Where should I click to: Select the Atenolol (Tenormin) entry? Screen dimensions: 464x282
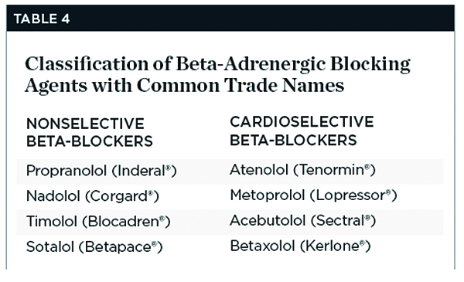tap(302, 170)
